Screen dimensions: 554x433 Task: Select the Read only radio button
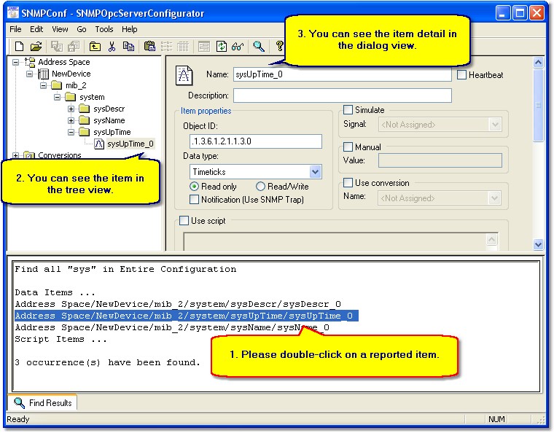pyautogui.click(x=194, y=186)
